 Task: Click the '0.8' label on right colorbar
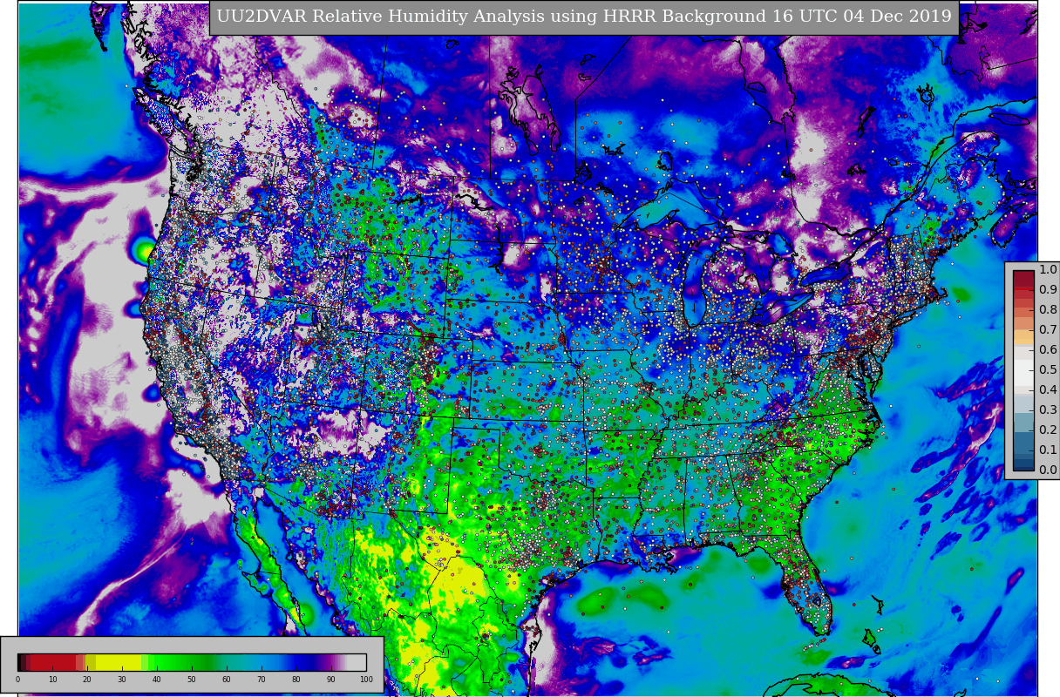click(x=1048, y=310)
